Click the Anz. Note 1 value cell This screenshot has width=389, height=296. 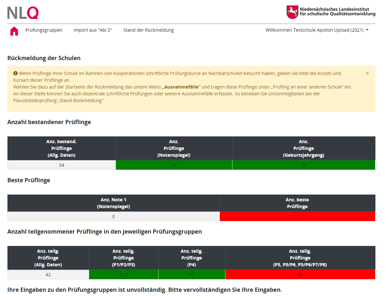coord(113,217)
